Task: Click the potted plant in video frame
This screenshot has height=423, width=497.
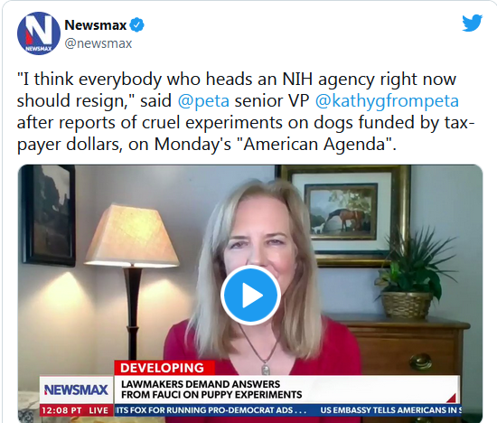Action: tap(412, 273)
